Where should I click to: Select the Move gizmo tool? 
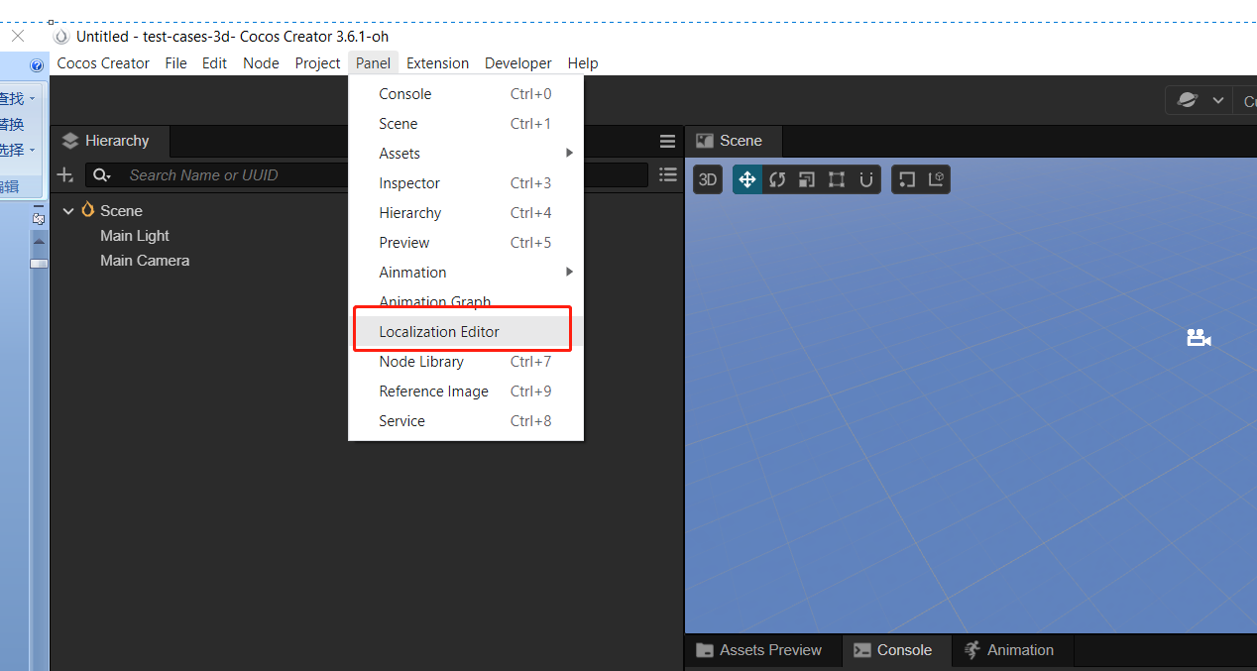(747, 179)
